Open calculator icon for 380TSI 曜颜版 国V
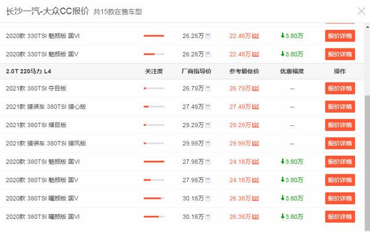The height and width of the screenshot is (232, 370). tap(208, 199)
